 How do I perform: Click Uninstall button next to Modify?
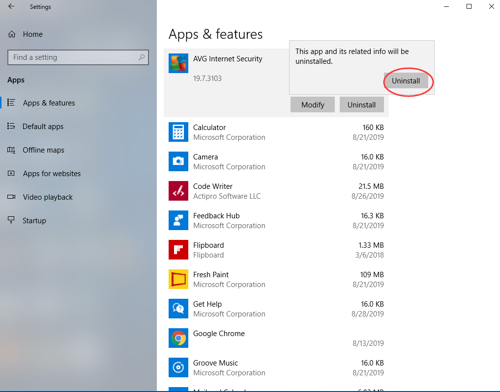[x=362, y=105]
